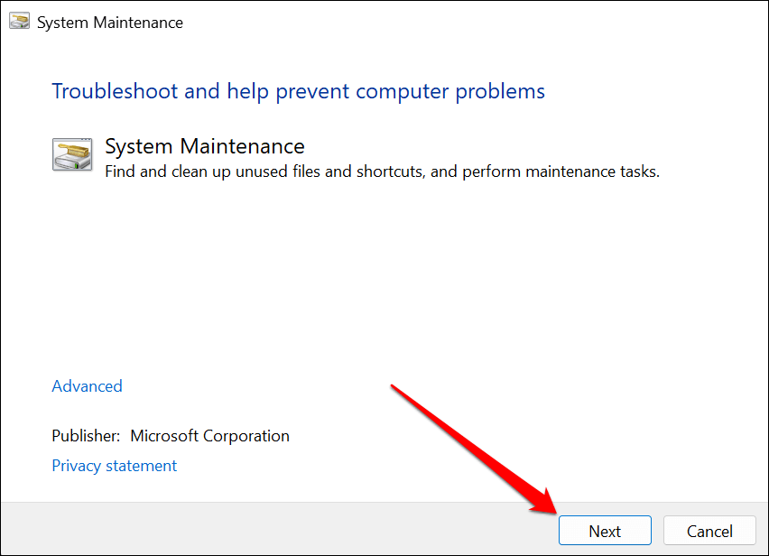Open the Privacy statement link

(115, 466)
